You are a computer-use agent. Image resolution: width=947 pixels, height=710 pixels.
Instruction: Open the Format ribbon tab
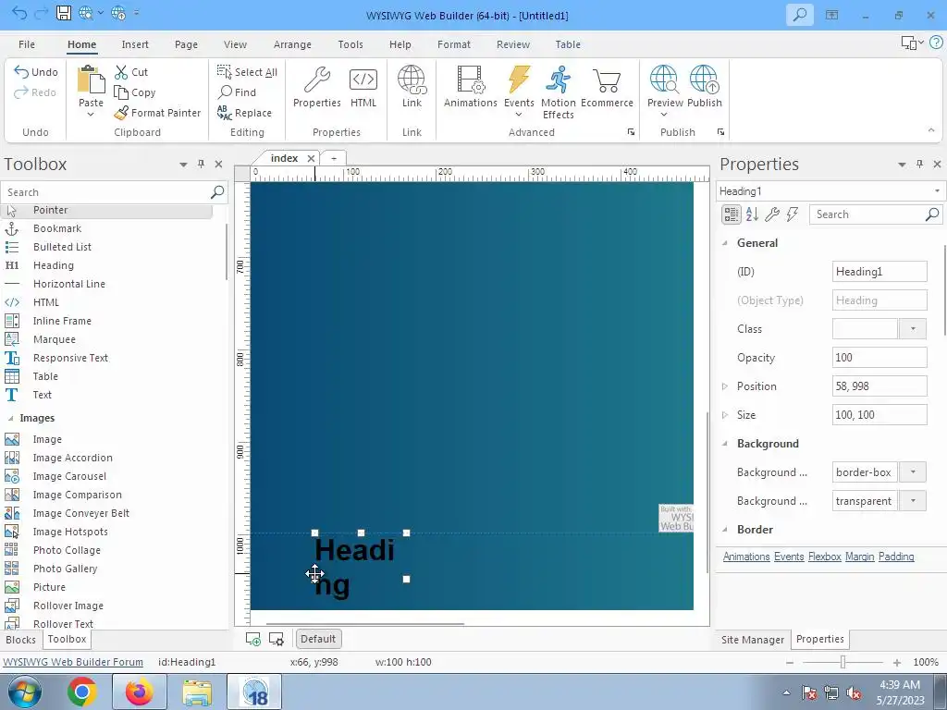coord(453,44)
